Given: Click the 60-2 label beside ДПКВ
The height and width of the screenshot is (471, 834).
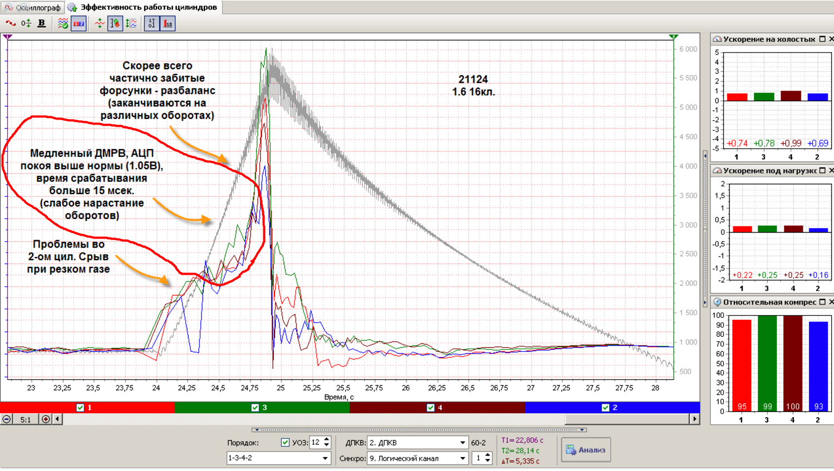Looking at the screenshot, I should click(478, 443).
